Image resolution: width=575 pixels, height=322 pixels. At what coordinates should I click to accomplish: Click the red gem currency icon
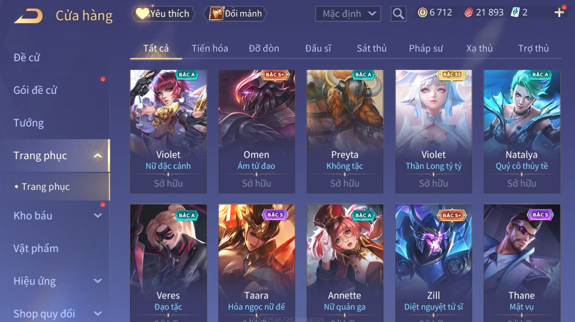tap(468, 13)
